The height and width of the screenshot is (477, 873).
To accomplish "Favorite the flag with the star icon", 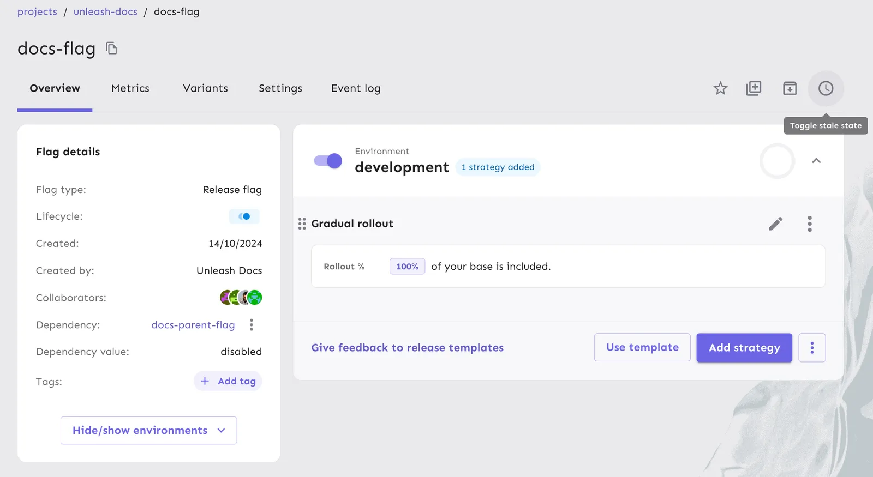I will click(x=720, y=88).
